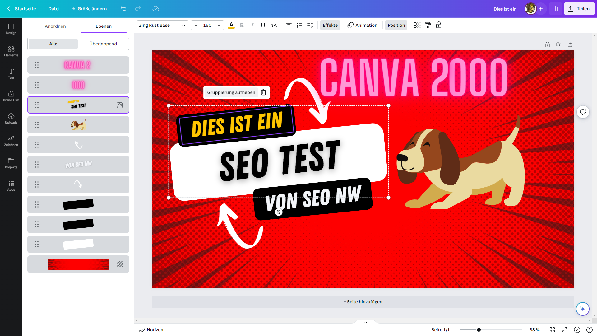Open the Elemente sidebar panel
The image size is (597, 336).
coord(11,51)
